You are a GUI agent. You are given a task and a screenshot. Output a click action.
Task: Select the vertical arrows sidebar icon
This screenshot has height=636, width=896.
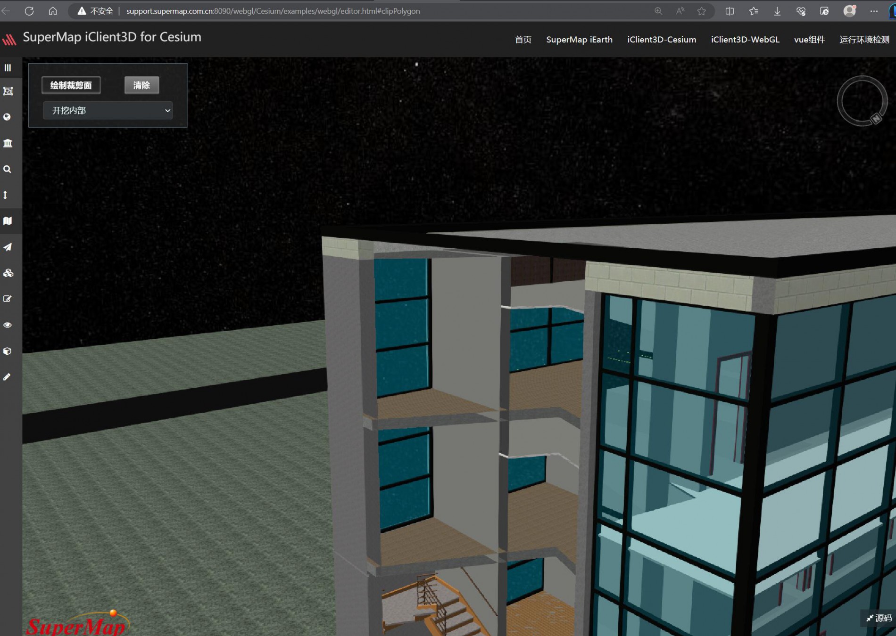coord(5,195)
